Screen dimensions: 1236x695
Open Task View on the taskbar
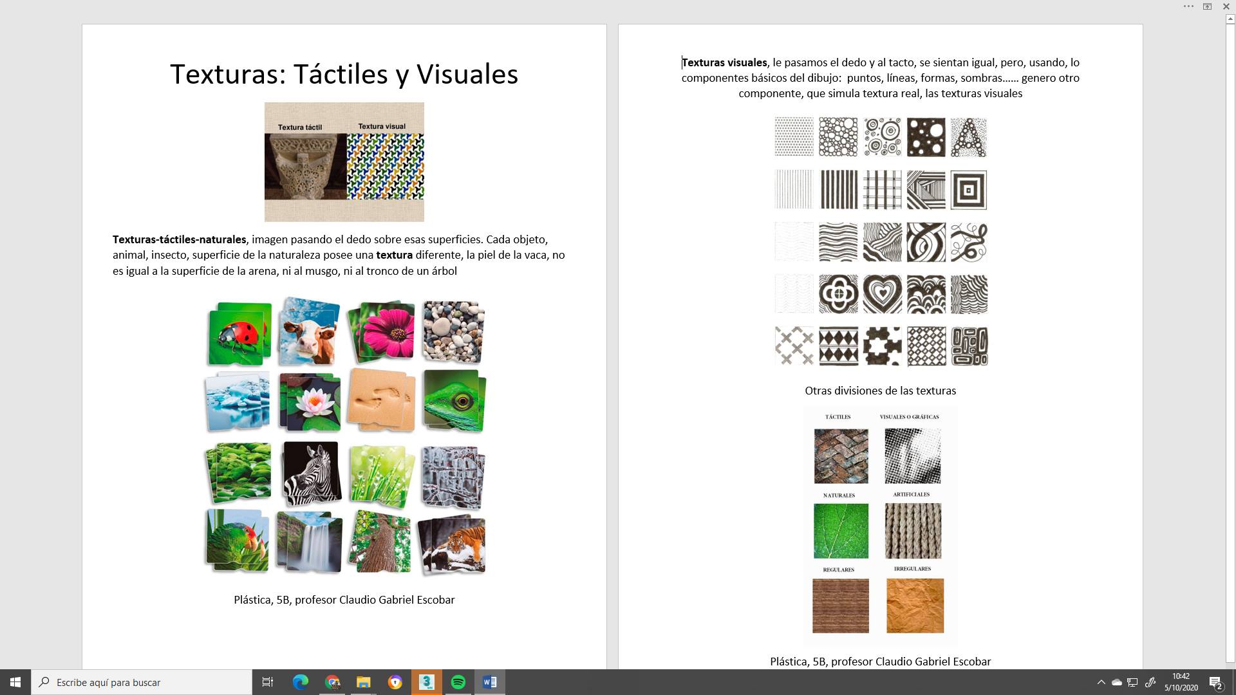[x=268, y=682]
